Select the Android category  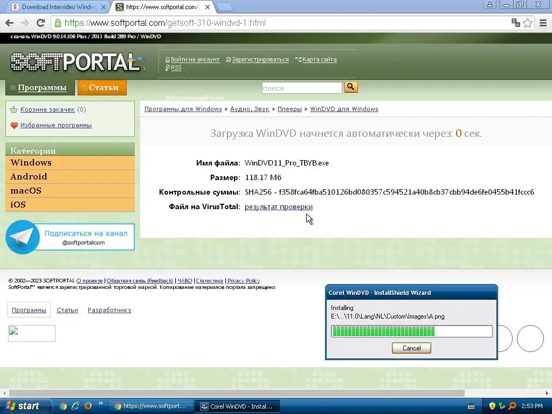[70, 177]
